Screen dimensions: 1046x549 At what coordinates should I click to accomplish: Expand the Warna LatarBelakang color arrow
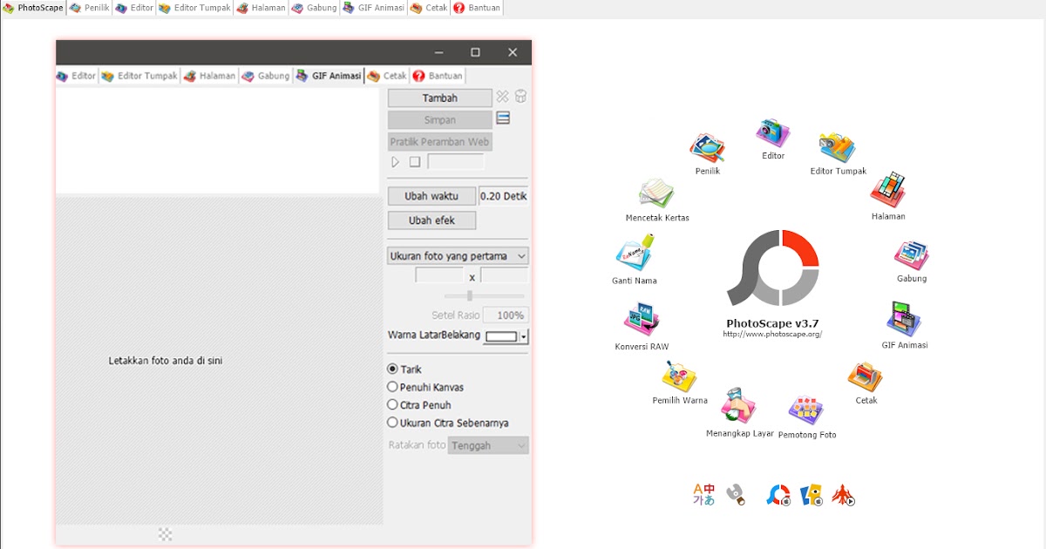(524, 336)
